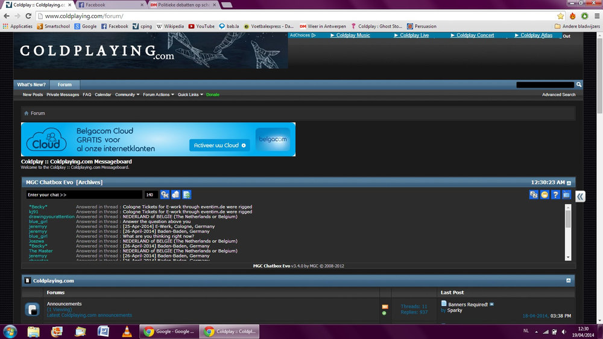
Task: Collapse the Coldplaying.com forum category
Action: 569,280
